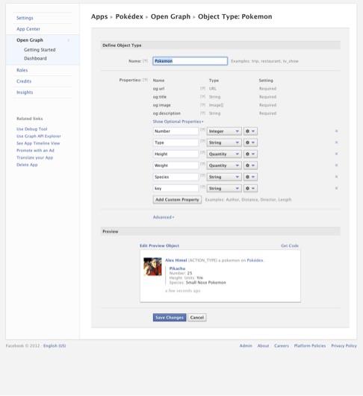The height and width of the screenshot is (396, 363).
Task: Remove the Weight property row
Action: pyautogui.click(x=336, y=165)
